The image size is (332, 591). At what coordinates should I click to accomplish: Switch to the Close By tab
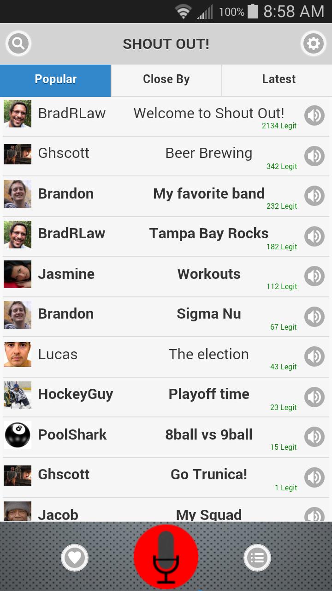pos(166,79)
